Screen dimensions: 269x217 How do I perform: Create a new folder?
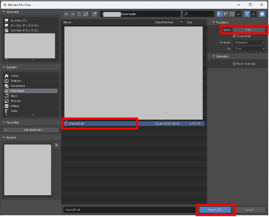(x=94, y=14)
